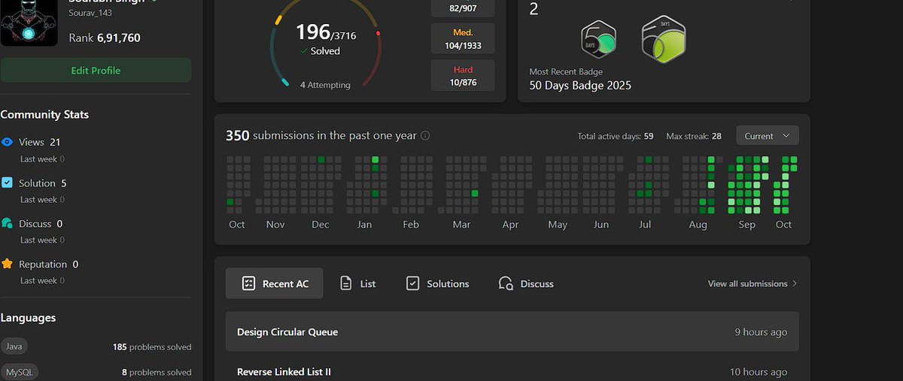Viewport: 903px width, 381px height.
Task: Click the Total active days: 59 text
Action: click(x=615, y=136)
